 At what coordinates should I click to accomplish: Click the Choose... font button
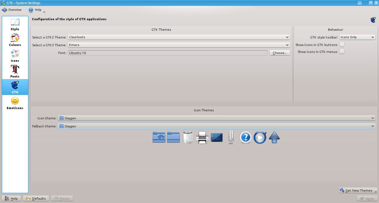click(280, 53)
